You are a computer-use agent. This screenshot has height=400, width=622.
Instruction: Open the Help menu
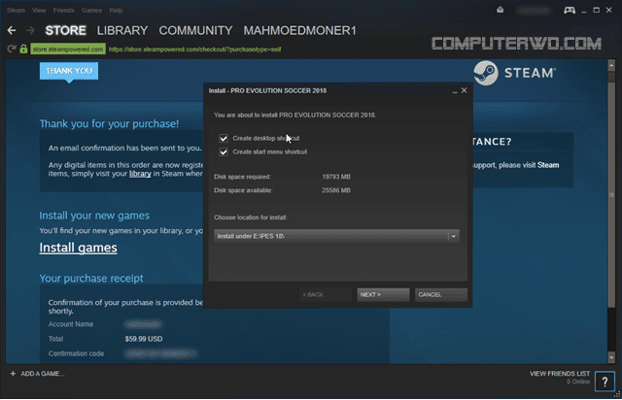click(x=116, y=11)
